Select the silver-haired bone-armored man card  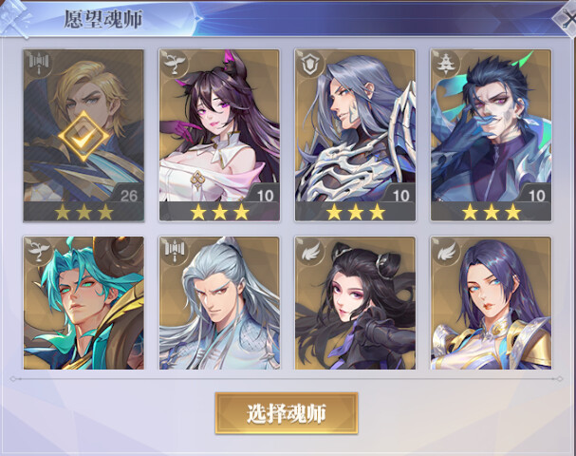355,135
